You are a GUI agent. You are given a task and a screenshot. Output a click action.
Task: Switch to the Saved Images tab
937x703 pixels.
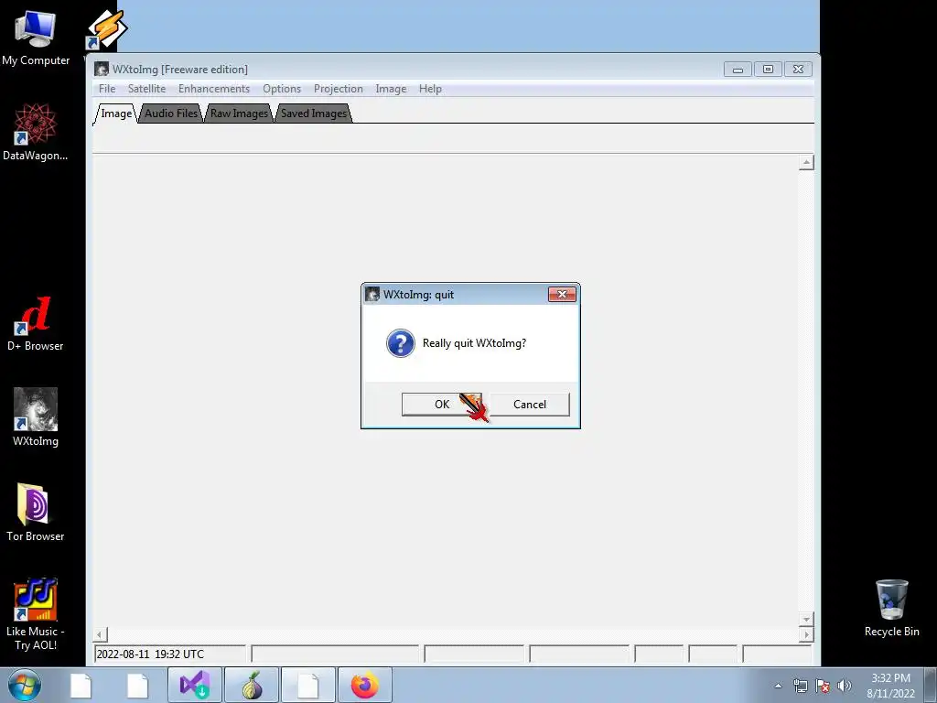[314, 114]
